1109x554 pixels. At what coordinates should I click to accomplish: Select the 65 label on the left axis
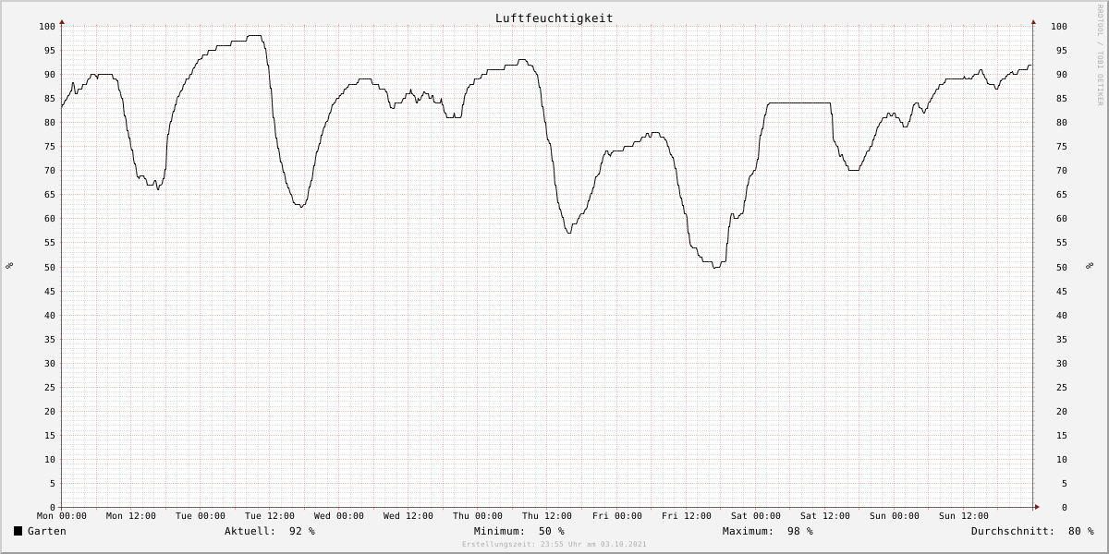(x=50, y=195)
